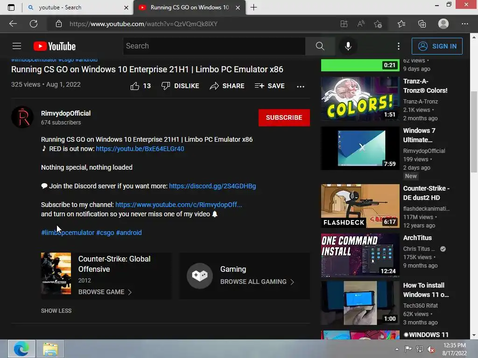Open RimvydopOfficial channel avatar
Viewport: 478px width, 358px height.
[22, 117]
